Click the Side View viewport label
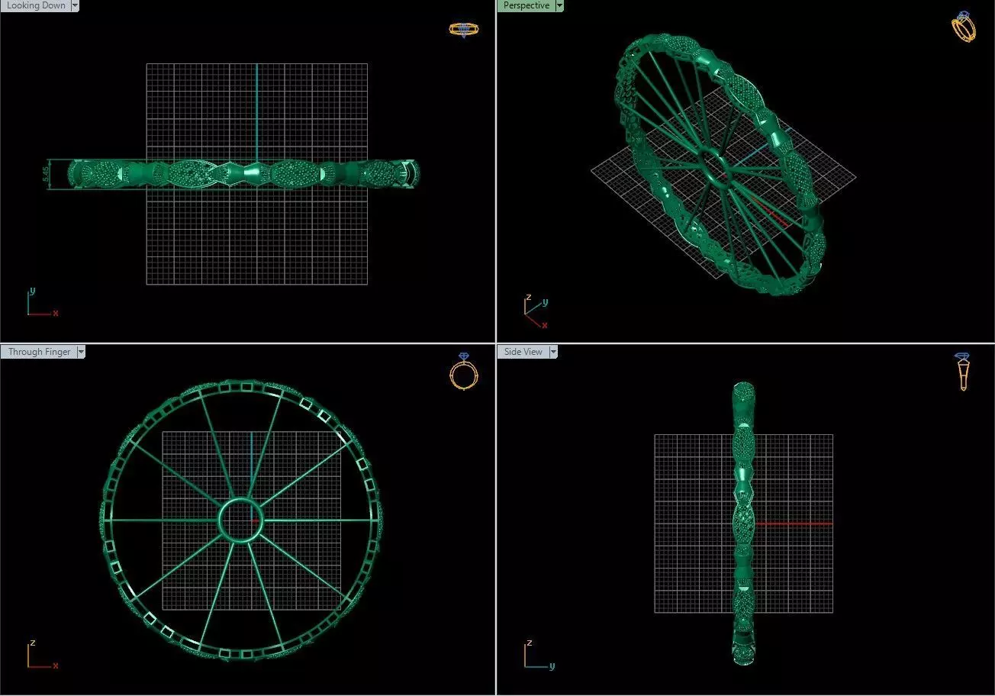Viewport: 995px width, 696px height. pyautogui.click(x=523, y=352)
